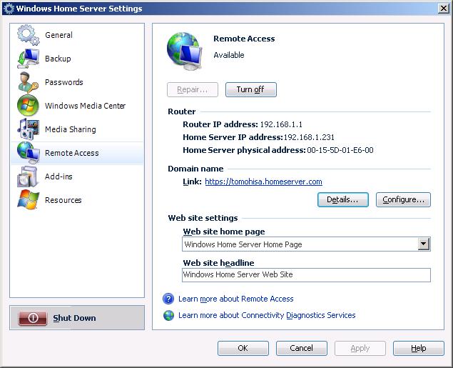Image resolution: width=453 pixels, height=368 pixels.
Task: Turn off Remote Access
Action: pos(251,90)
